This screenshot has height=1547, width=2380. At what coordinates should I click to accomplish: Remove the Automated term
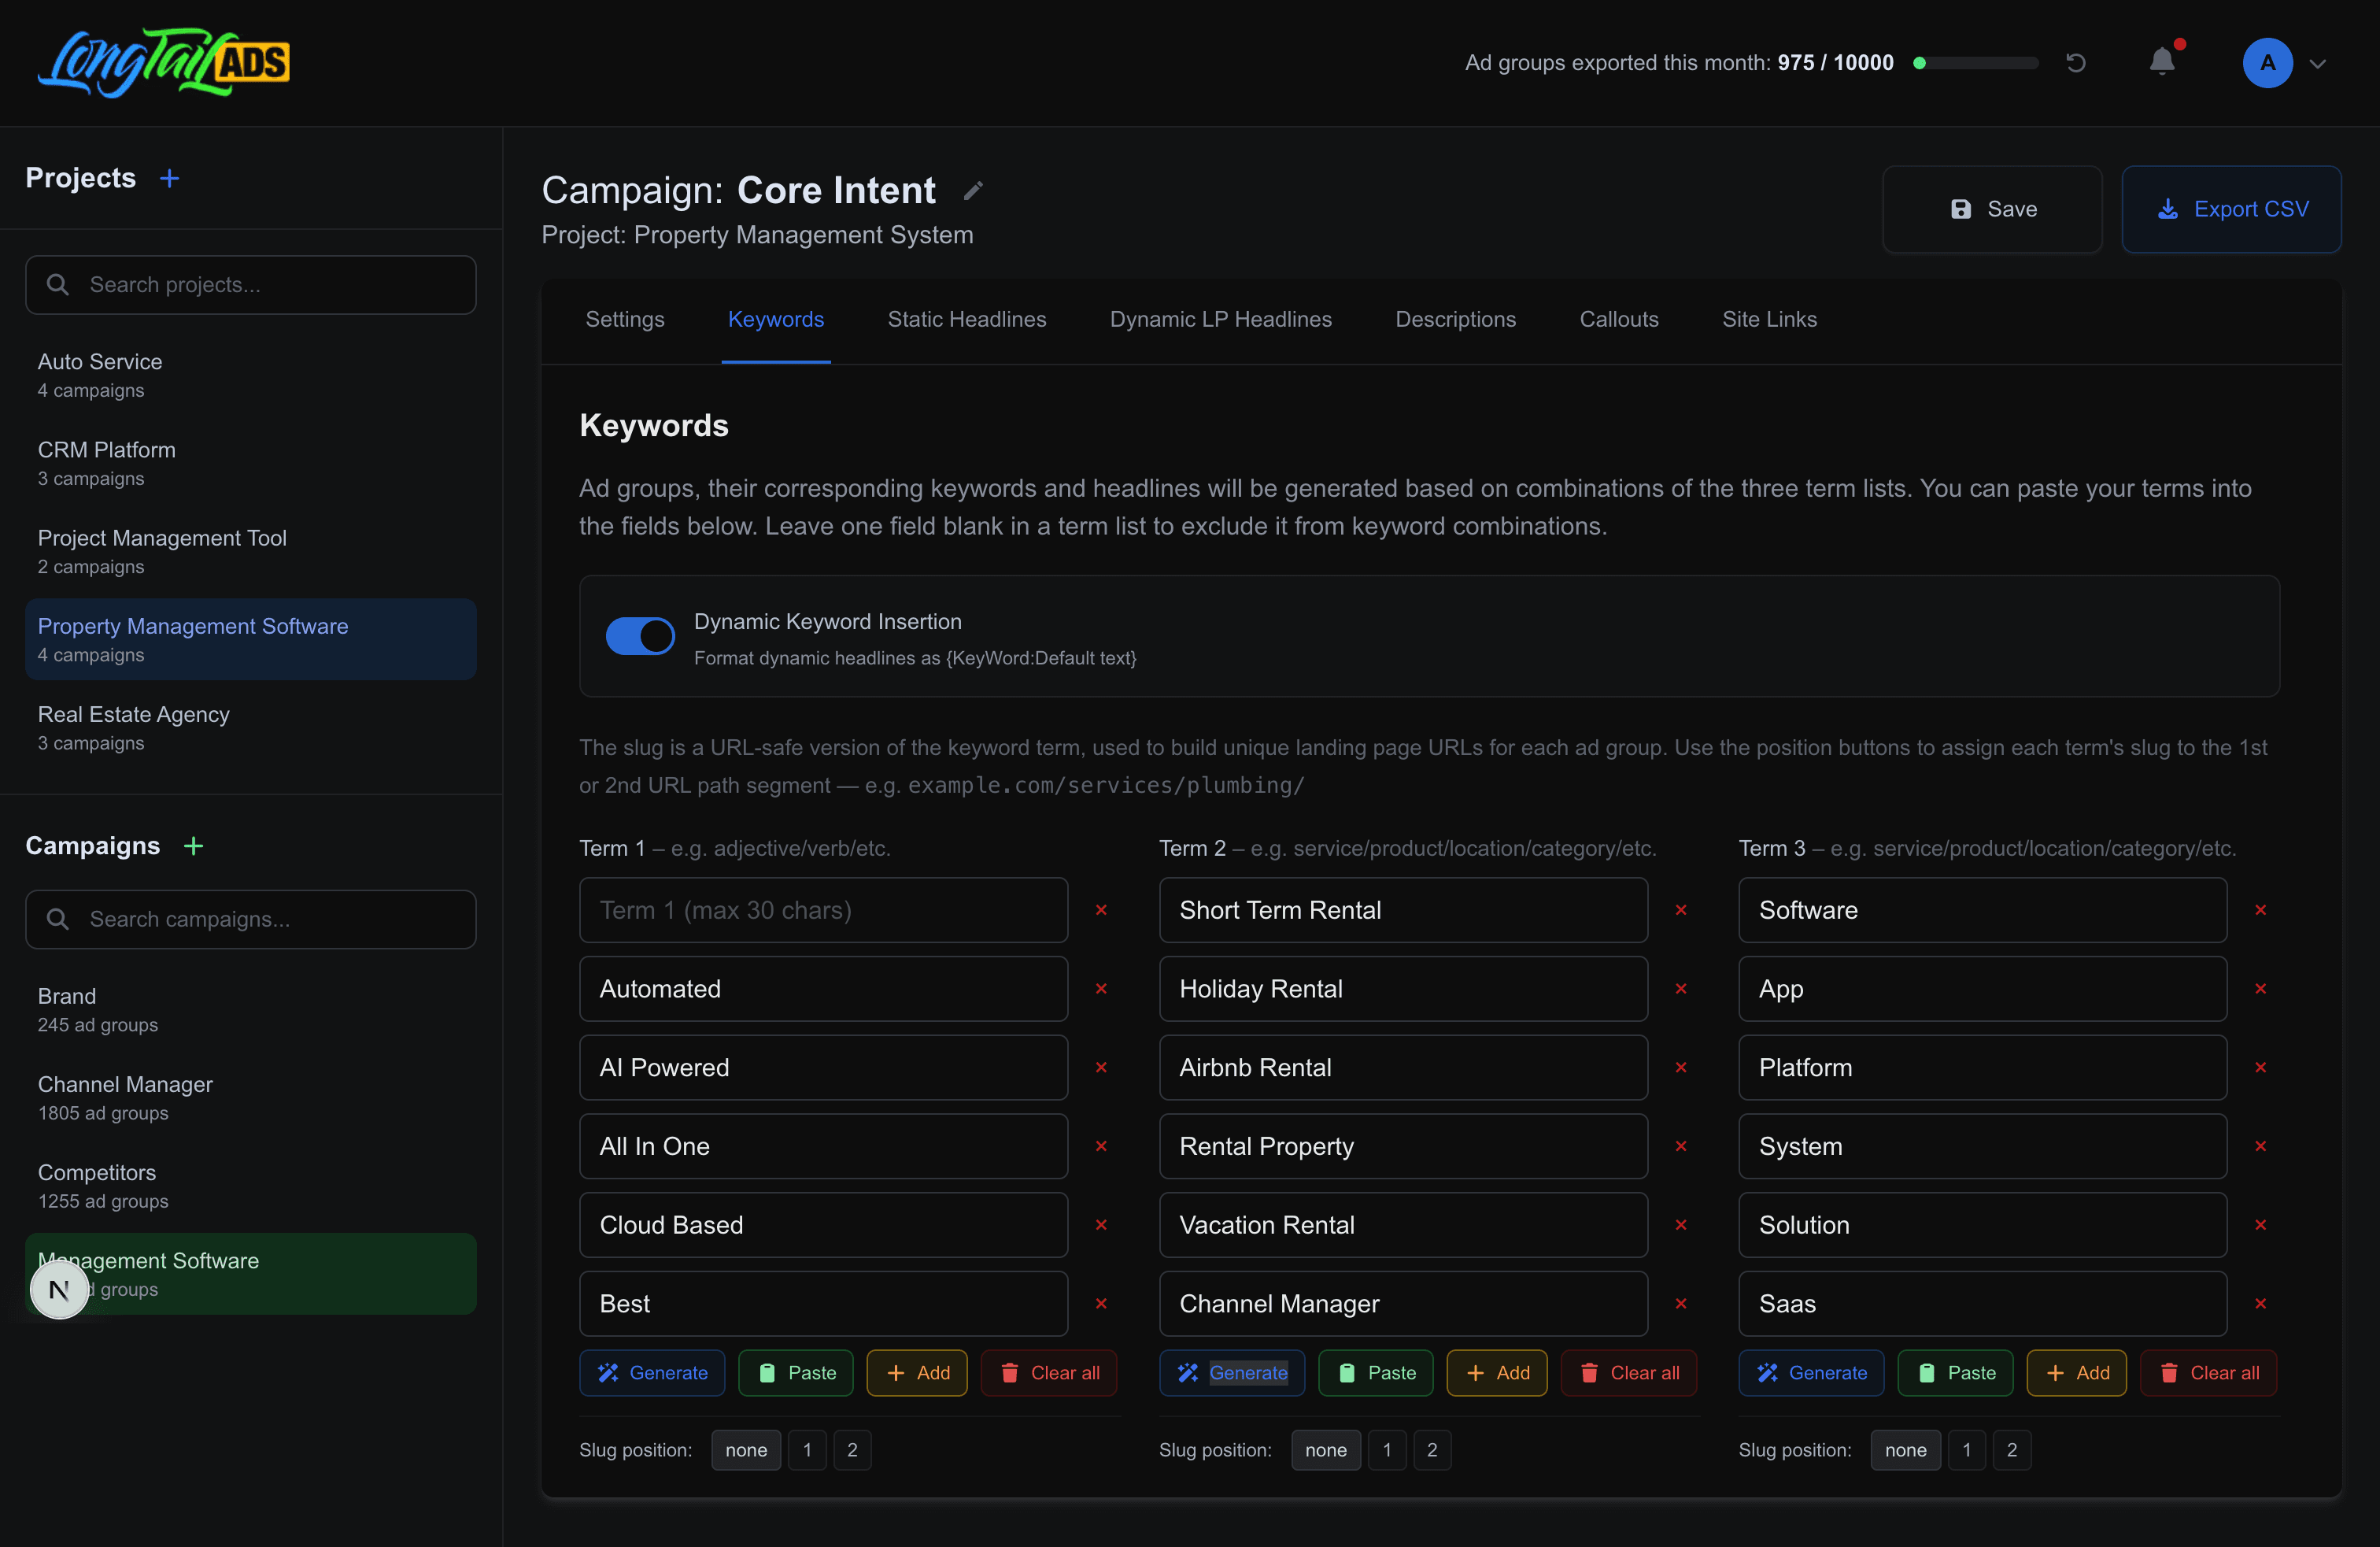point(1101,989)
